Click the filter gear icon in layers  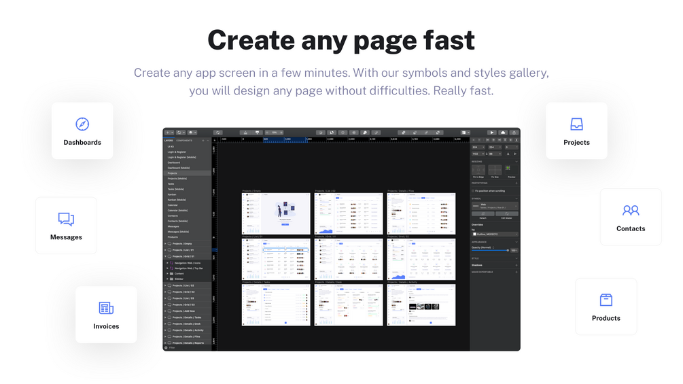pos(166,347)
